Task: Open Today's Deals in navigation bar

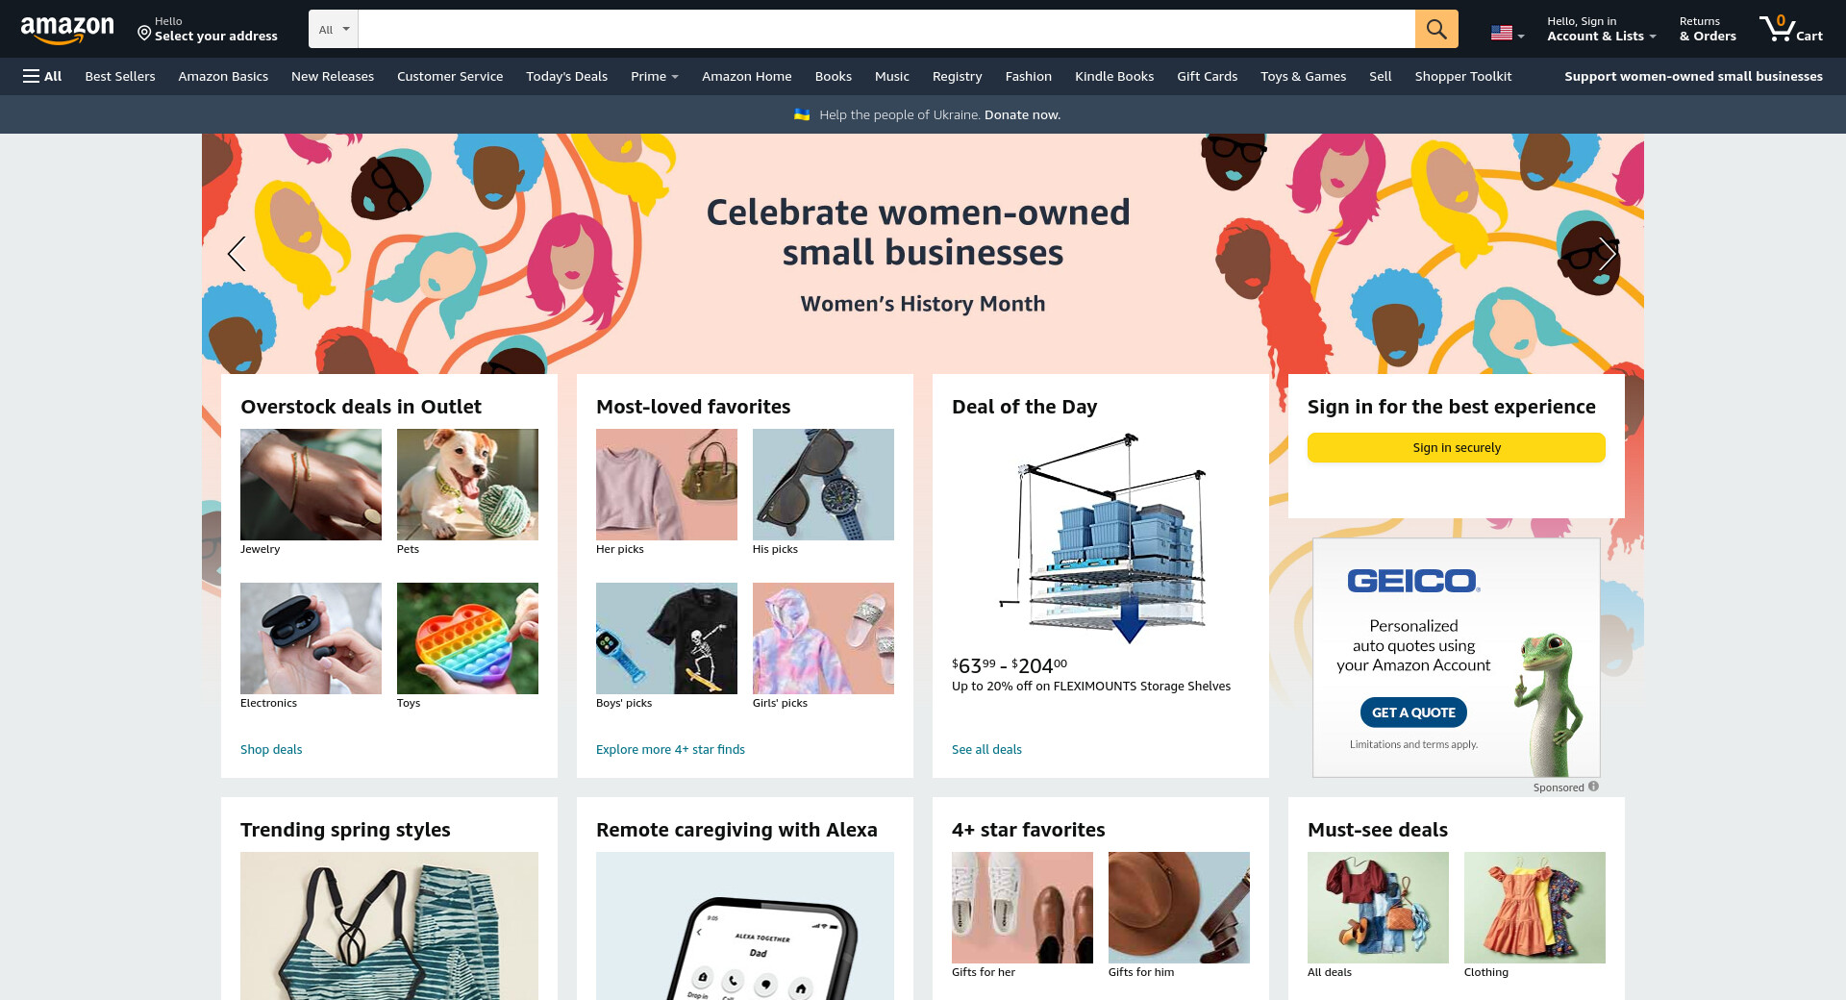Action: [566, 76]
